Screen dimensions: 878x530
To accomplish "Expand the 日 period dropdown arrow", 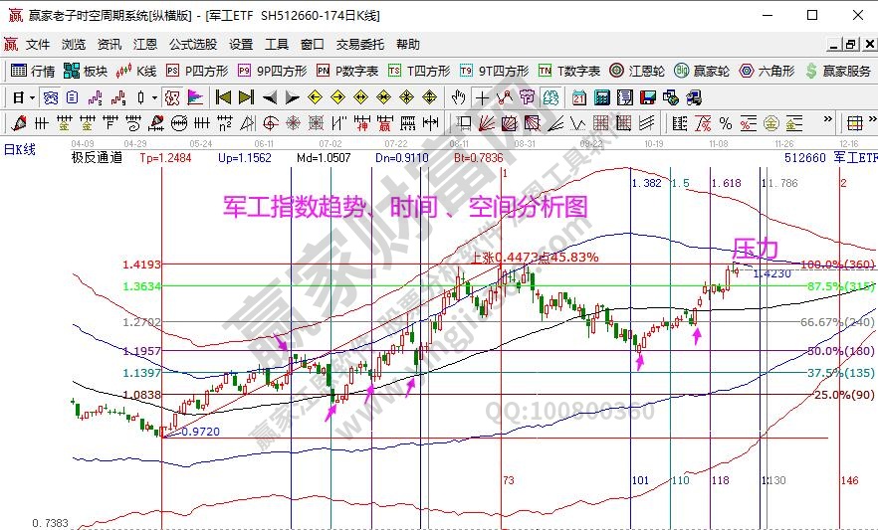I will click(32, 97).
